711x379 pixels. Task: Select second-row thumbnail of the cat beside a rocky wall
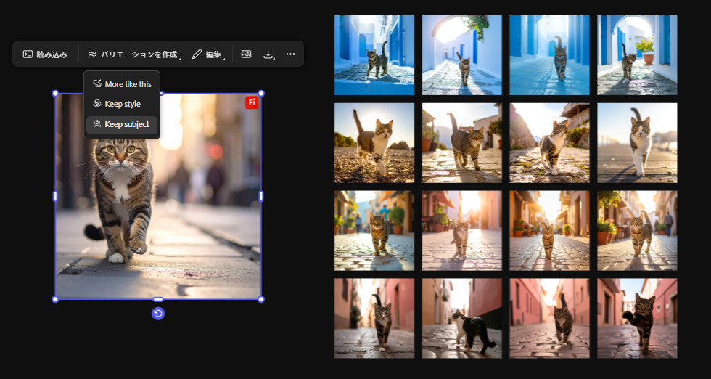click(550, 143)
